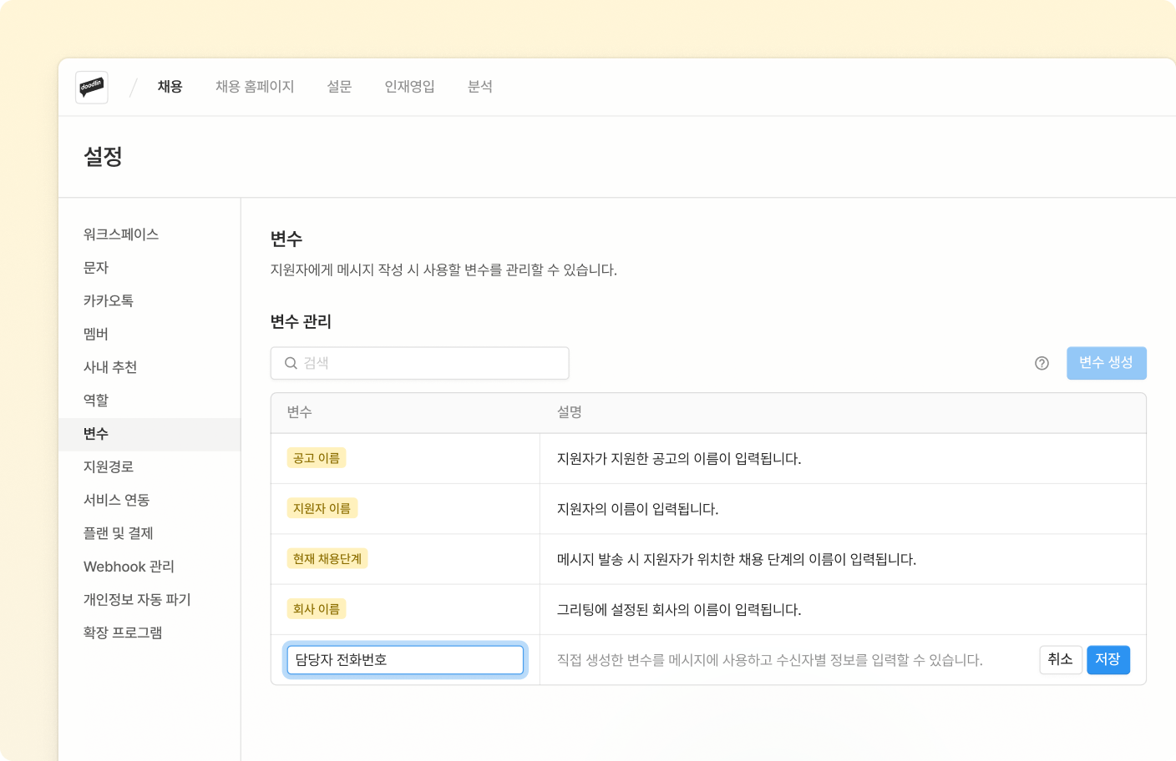Select the 분석 tab
Viewport: 1176px width, 761px height.
coord(479,87)
